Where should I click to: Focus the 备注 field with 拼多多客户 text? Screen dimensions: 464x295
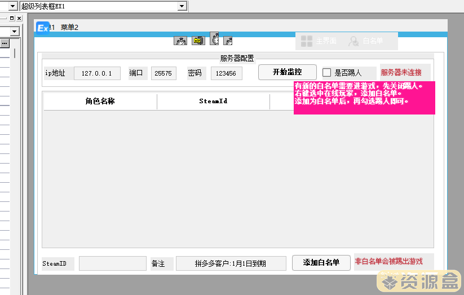(231, 263)
